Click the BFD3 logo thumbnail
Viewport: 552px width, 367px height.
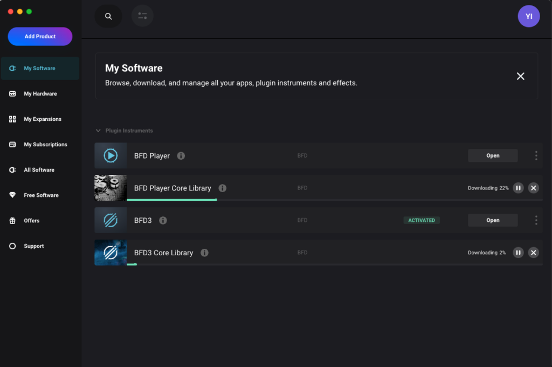(111, 220)
